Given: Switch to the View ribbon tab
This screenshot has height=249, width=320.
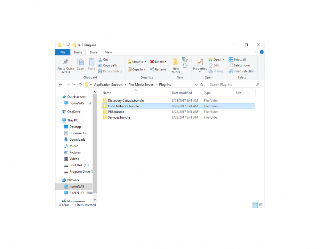Looking at the screenshot, I should 108,52.
